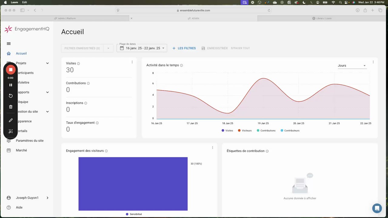Stop the Loom recording
Viewport: 388px width, 218px height.
pos(11,70)
